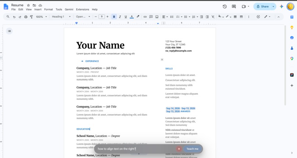The image size is (297, 158).
Task: Star the Resume document
Action: [x=28, y=5]
